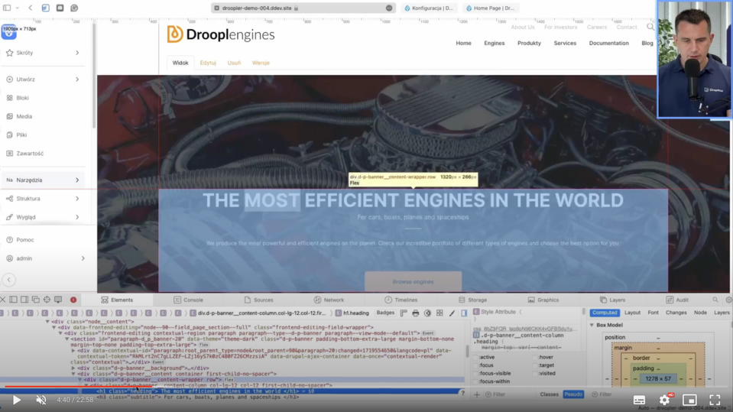Open the Skróty shortcuts menu
Screen dimensions: 733x412
point(43,53)
